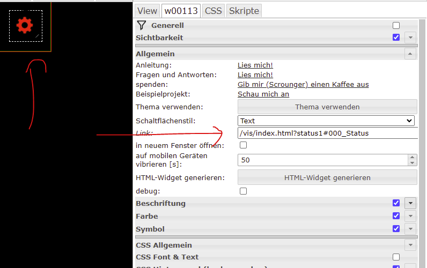This screenshot has height=268, width=427.
Task: Collapse the Allgemein section arrow
Action: tap(410, 54)
